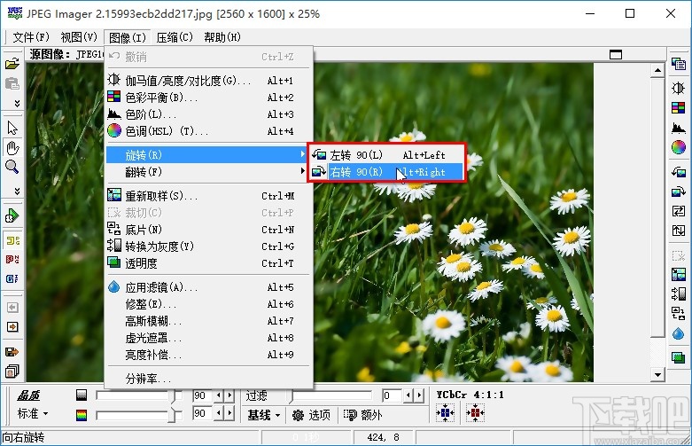Open the 标准 quality preset dropdown
This screenshot has width=692, height=446.
[33, 414]
